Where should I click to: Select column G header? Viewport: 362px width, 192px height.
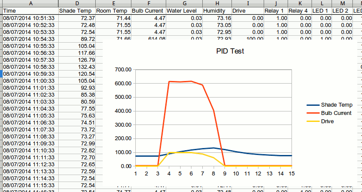pos(184,3)
